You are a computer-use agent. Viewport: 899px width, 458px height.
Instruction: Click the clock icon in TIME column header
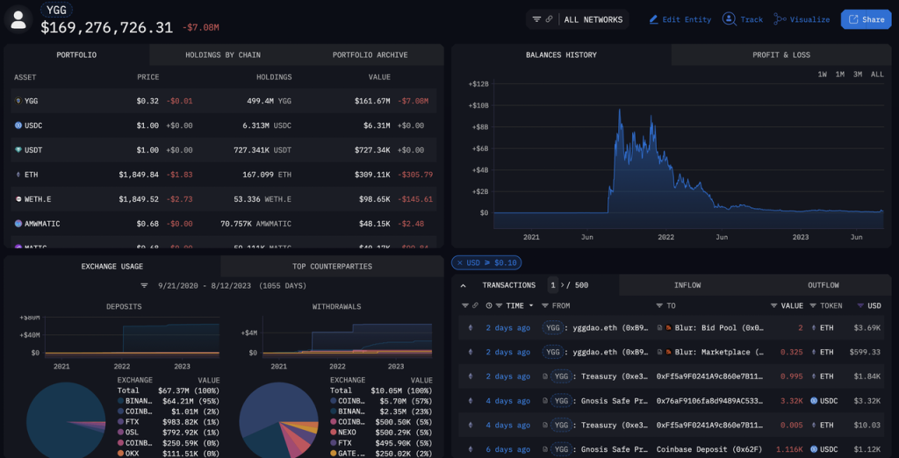click(488, 306)
